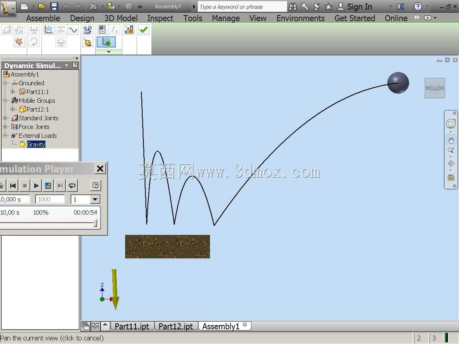The width and height of the screenshot is (459, 344).
Task: Click ViewCube BOTTOM face
Action: [435, 88]
